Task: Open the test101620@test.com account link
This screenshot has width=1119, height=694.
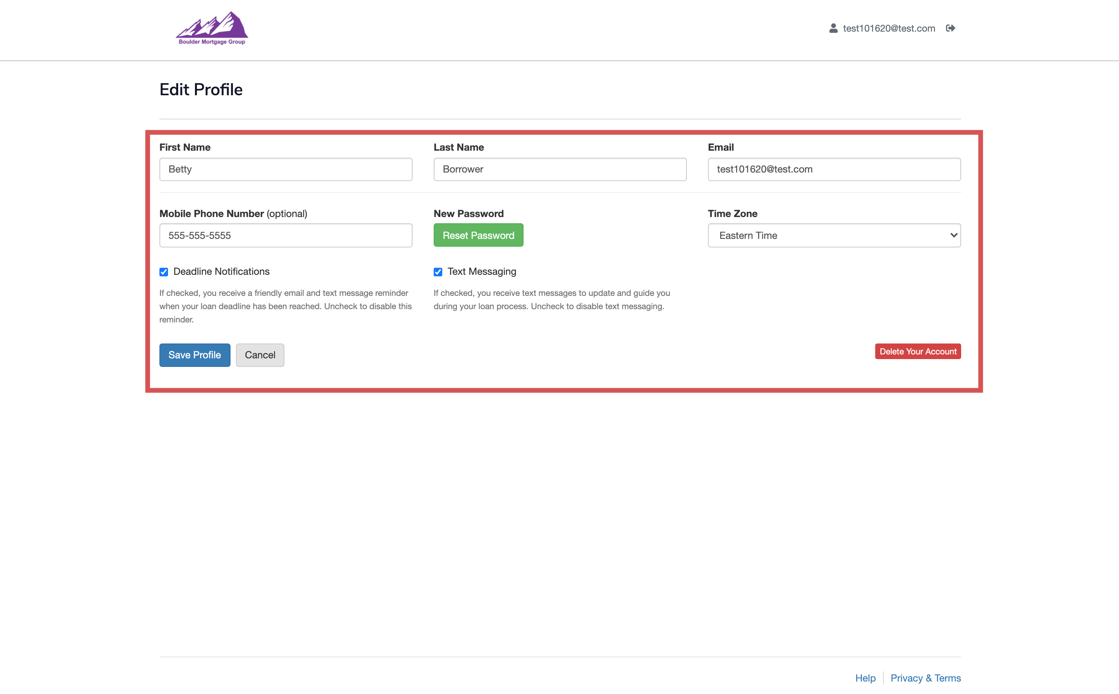Action: click(x=888, y=28)
